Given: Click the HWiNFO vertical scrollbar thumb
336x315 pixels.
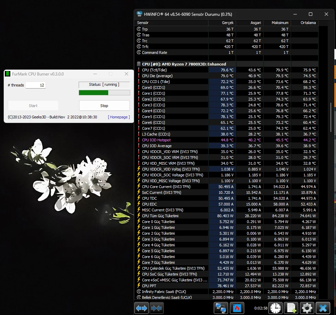Looking at the screenshot, I should pos(331,118).
